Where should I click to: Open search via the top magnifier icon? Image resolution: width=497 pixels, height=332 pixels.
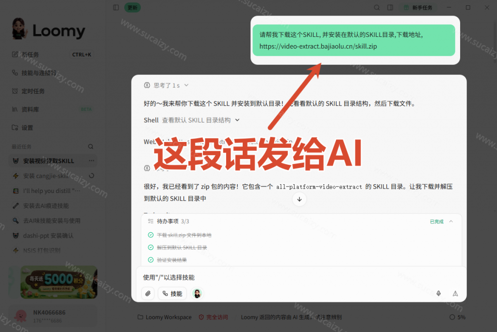coord(377,7)
